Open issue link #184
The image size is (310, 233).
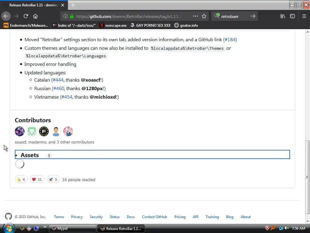(x=230, y=40)
